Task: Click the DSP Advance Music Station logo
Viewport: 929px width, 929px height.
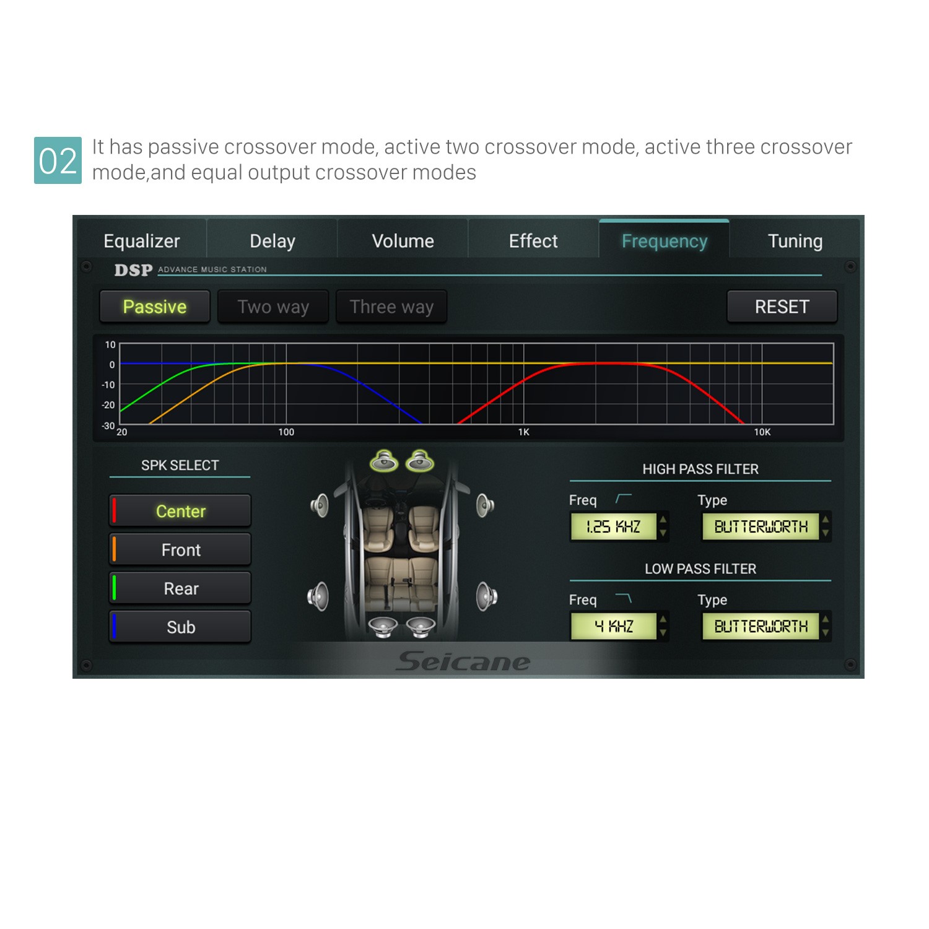Action: click(190, 269)
